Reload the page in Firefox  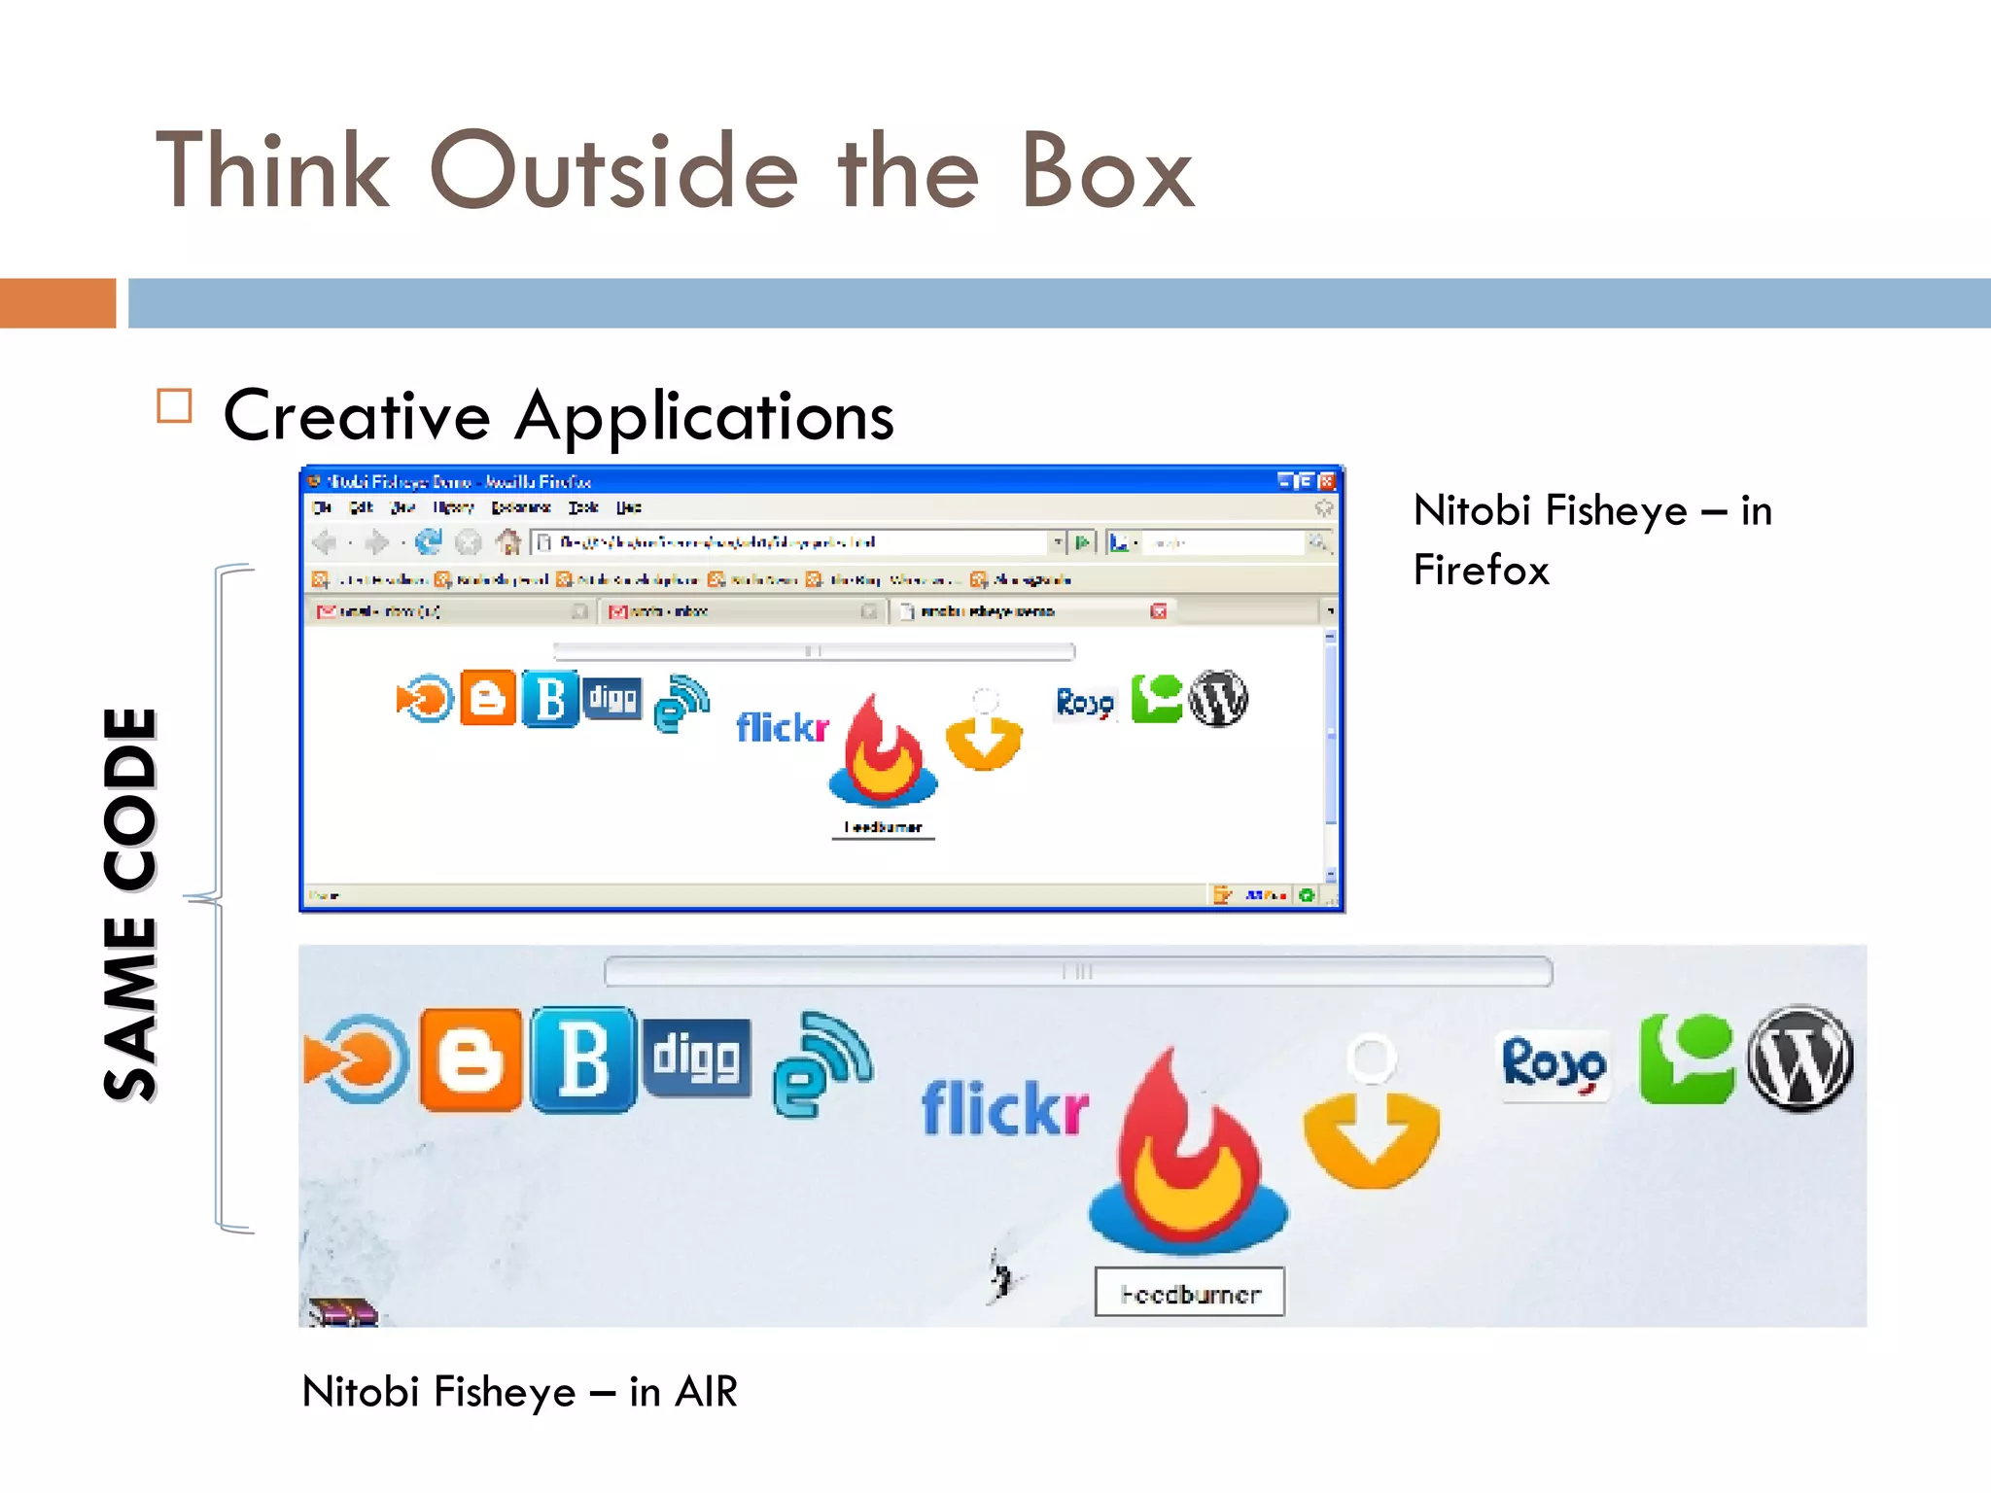click(428, 541)
